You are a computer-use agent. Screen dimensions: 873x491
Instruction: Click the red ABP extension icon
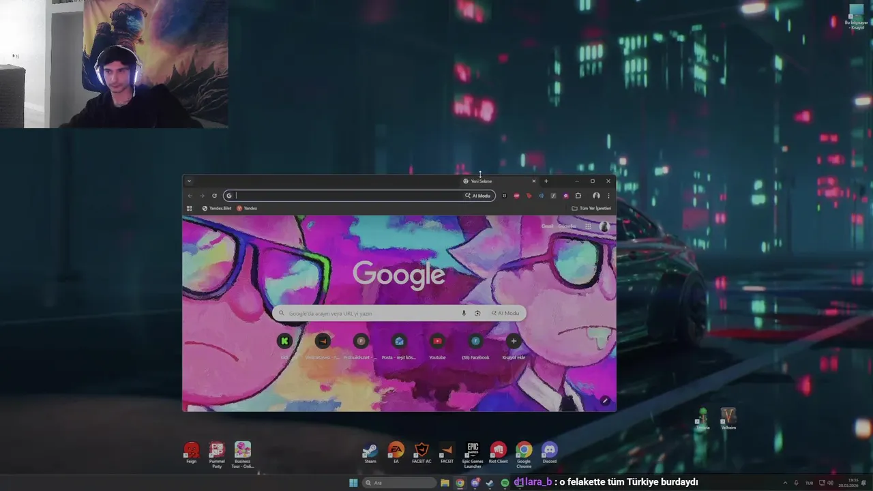click(516, 196)
